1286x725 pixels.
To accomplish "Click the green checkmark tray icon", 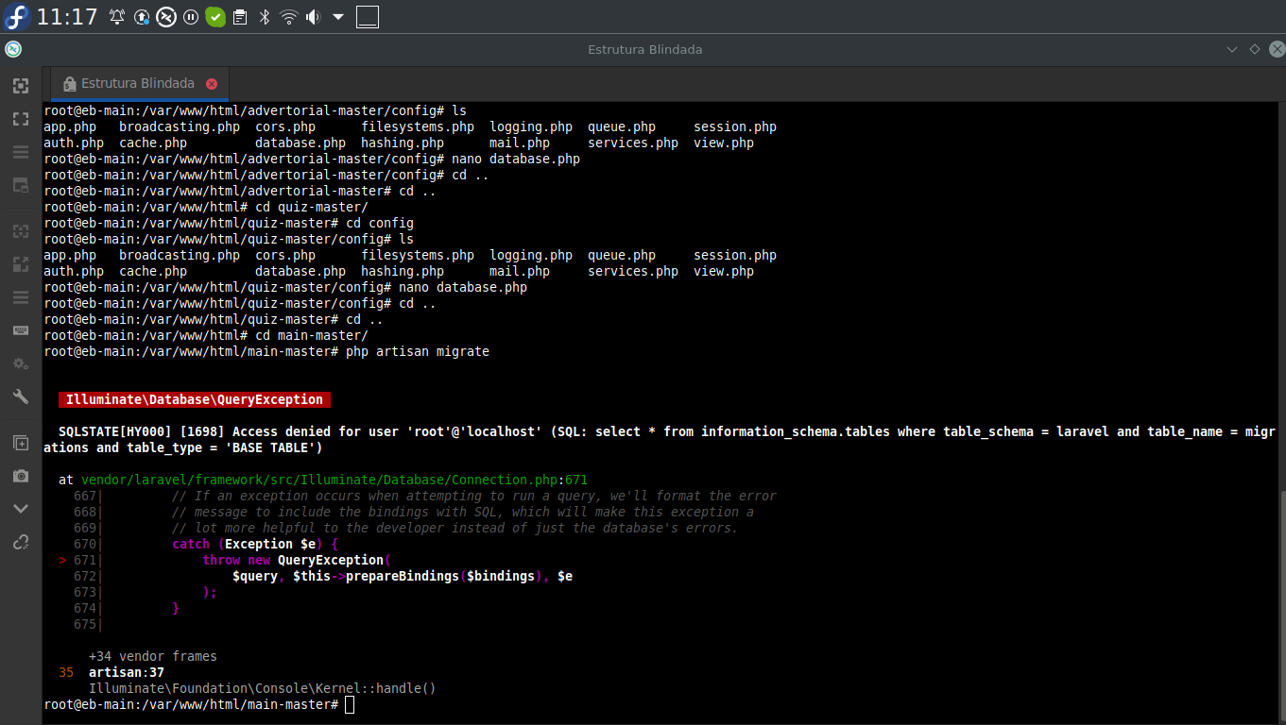I will pyautogui.click(x=215, y=17).
